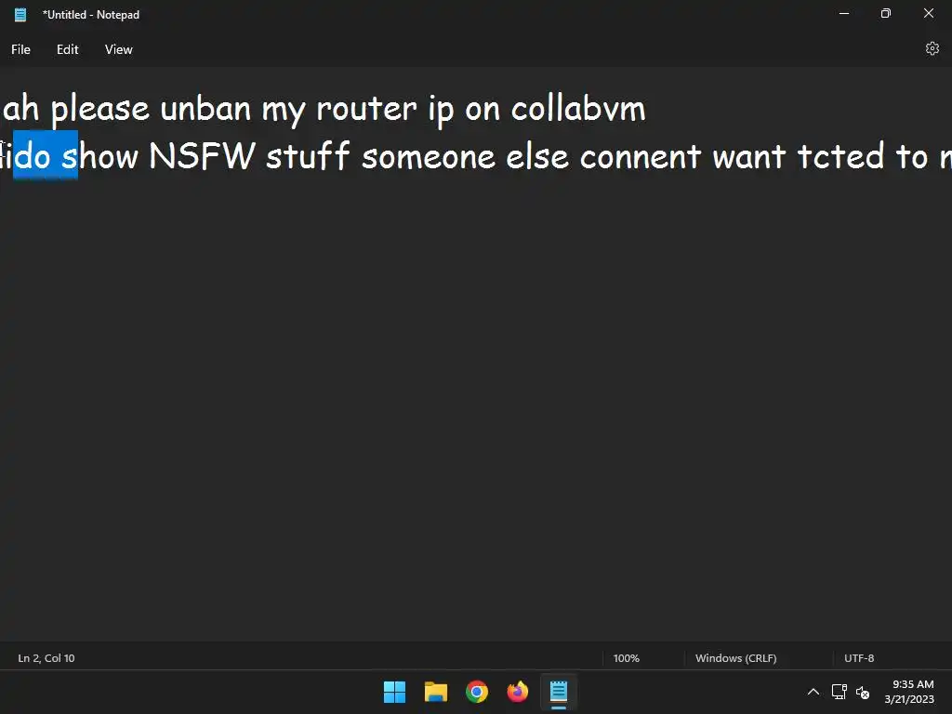This screenshot has height=714, width=952.
Task: Restore down the Notepad window
Action: 886,13
